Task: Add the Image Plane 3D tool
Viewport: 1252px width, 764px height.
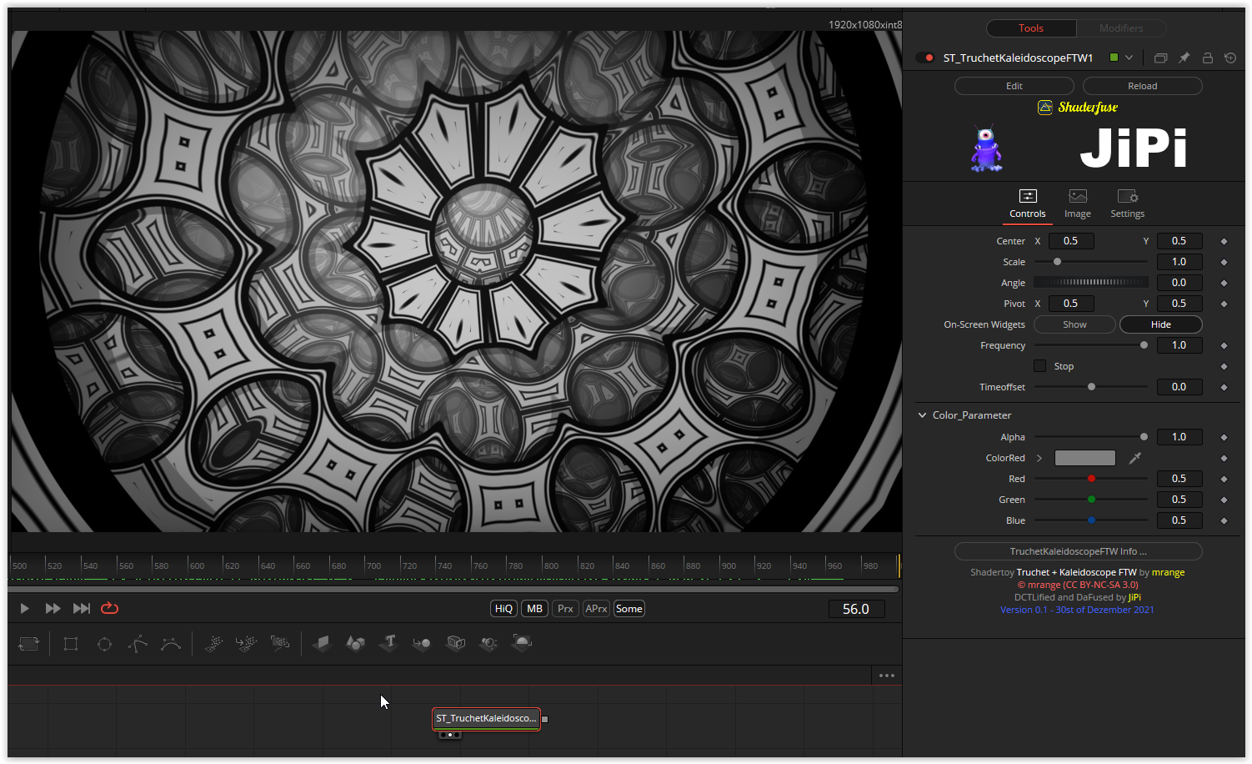Action: 322,643
